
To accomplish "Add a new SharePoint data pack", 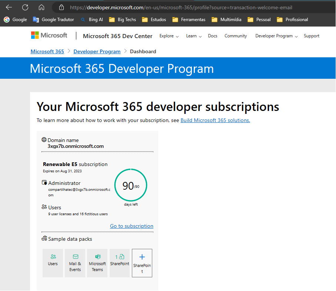I will tap(142, 263).
